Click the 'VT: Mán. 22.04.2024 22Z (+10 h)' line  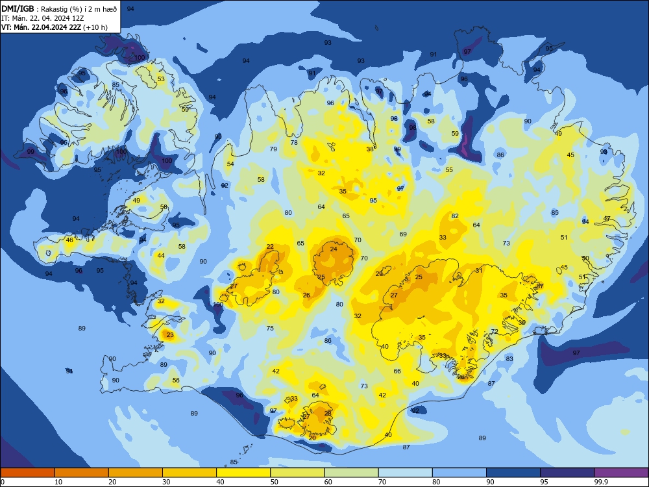point(55,27)
